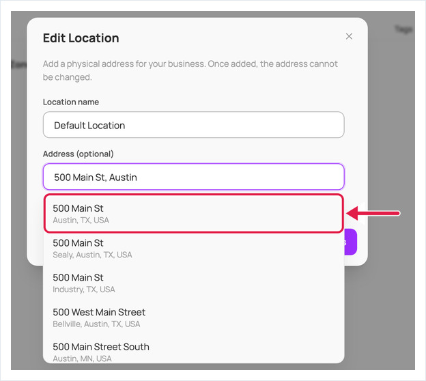Image resolution: width=426 pixels, height=381 pixels.
Task: Choose 500 Main St in Sealy, Austin, TX
Action: pyautogui.click(x=193, y=249)
